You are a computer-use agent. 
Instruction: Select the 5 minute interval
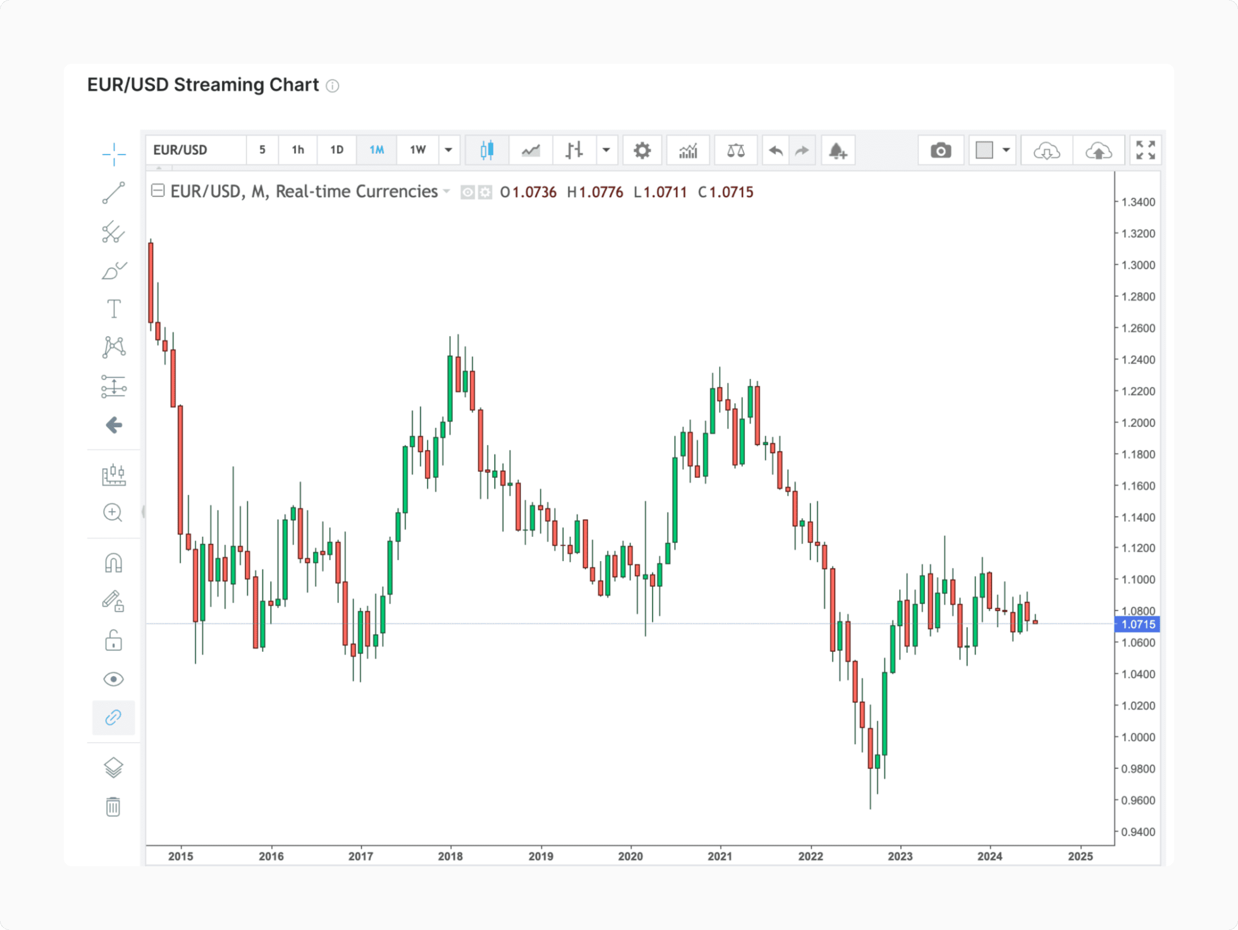tap(262, 150)
